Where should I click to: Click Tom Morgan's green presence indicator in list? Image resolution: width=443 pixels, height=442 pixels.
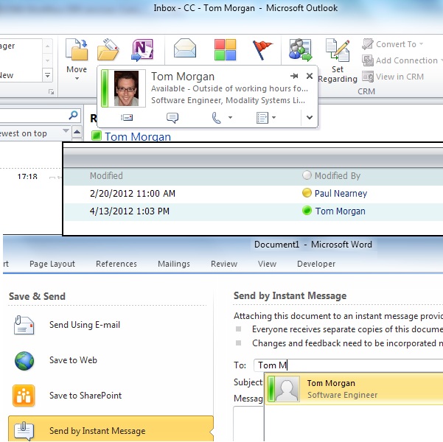pyautogui.click(x=307, y=211)
